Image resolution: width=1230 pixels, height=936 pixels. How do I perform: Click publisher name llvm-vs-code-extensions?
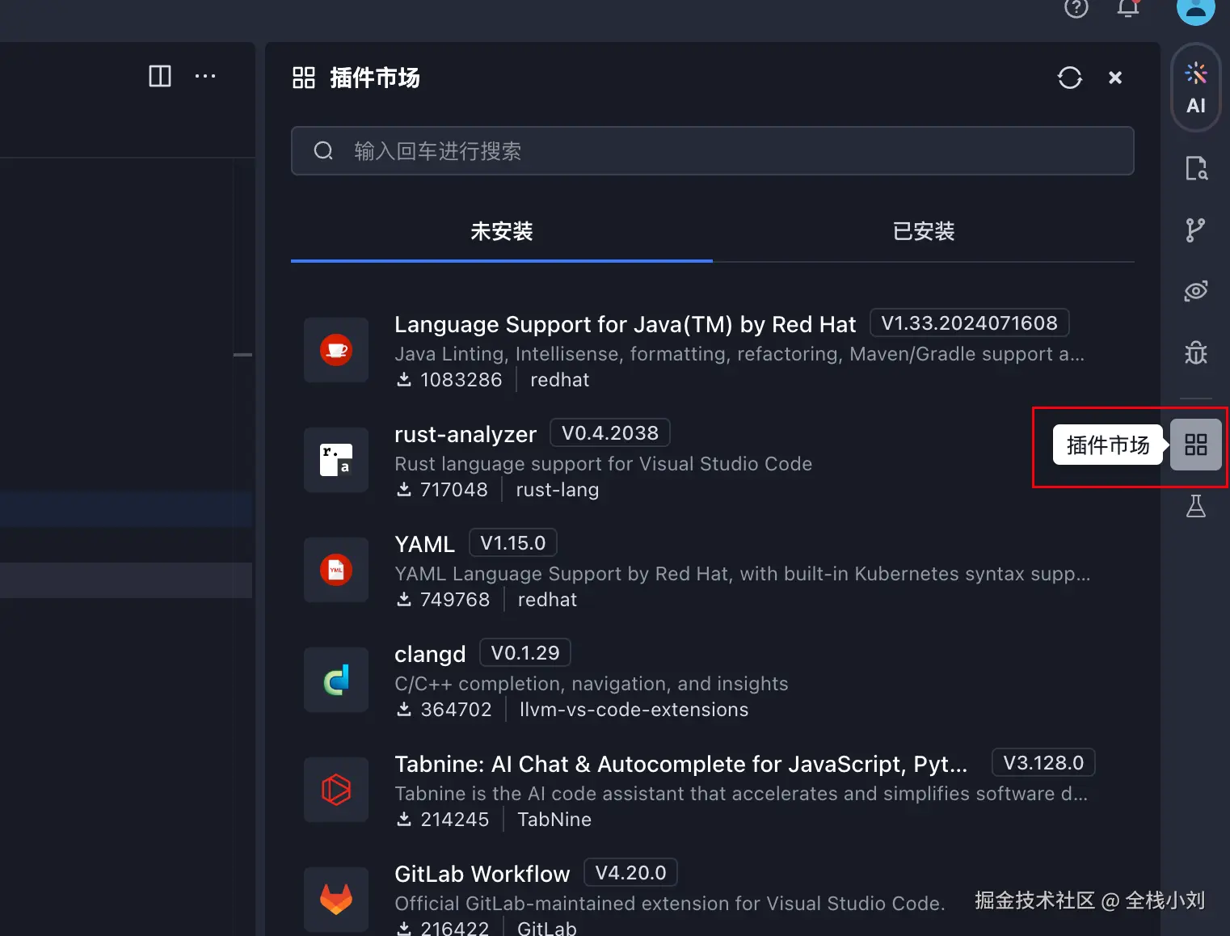[x=634, y=710]
